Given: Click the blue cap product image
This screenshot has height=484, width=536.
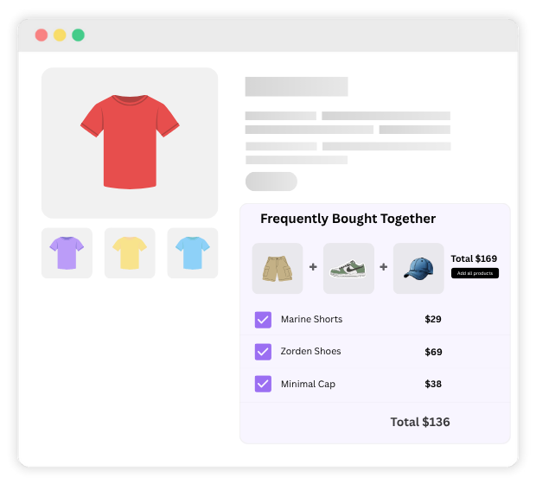Looking at the screenshot, I should 418,268.
